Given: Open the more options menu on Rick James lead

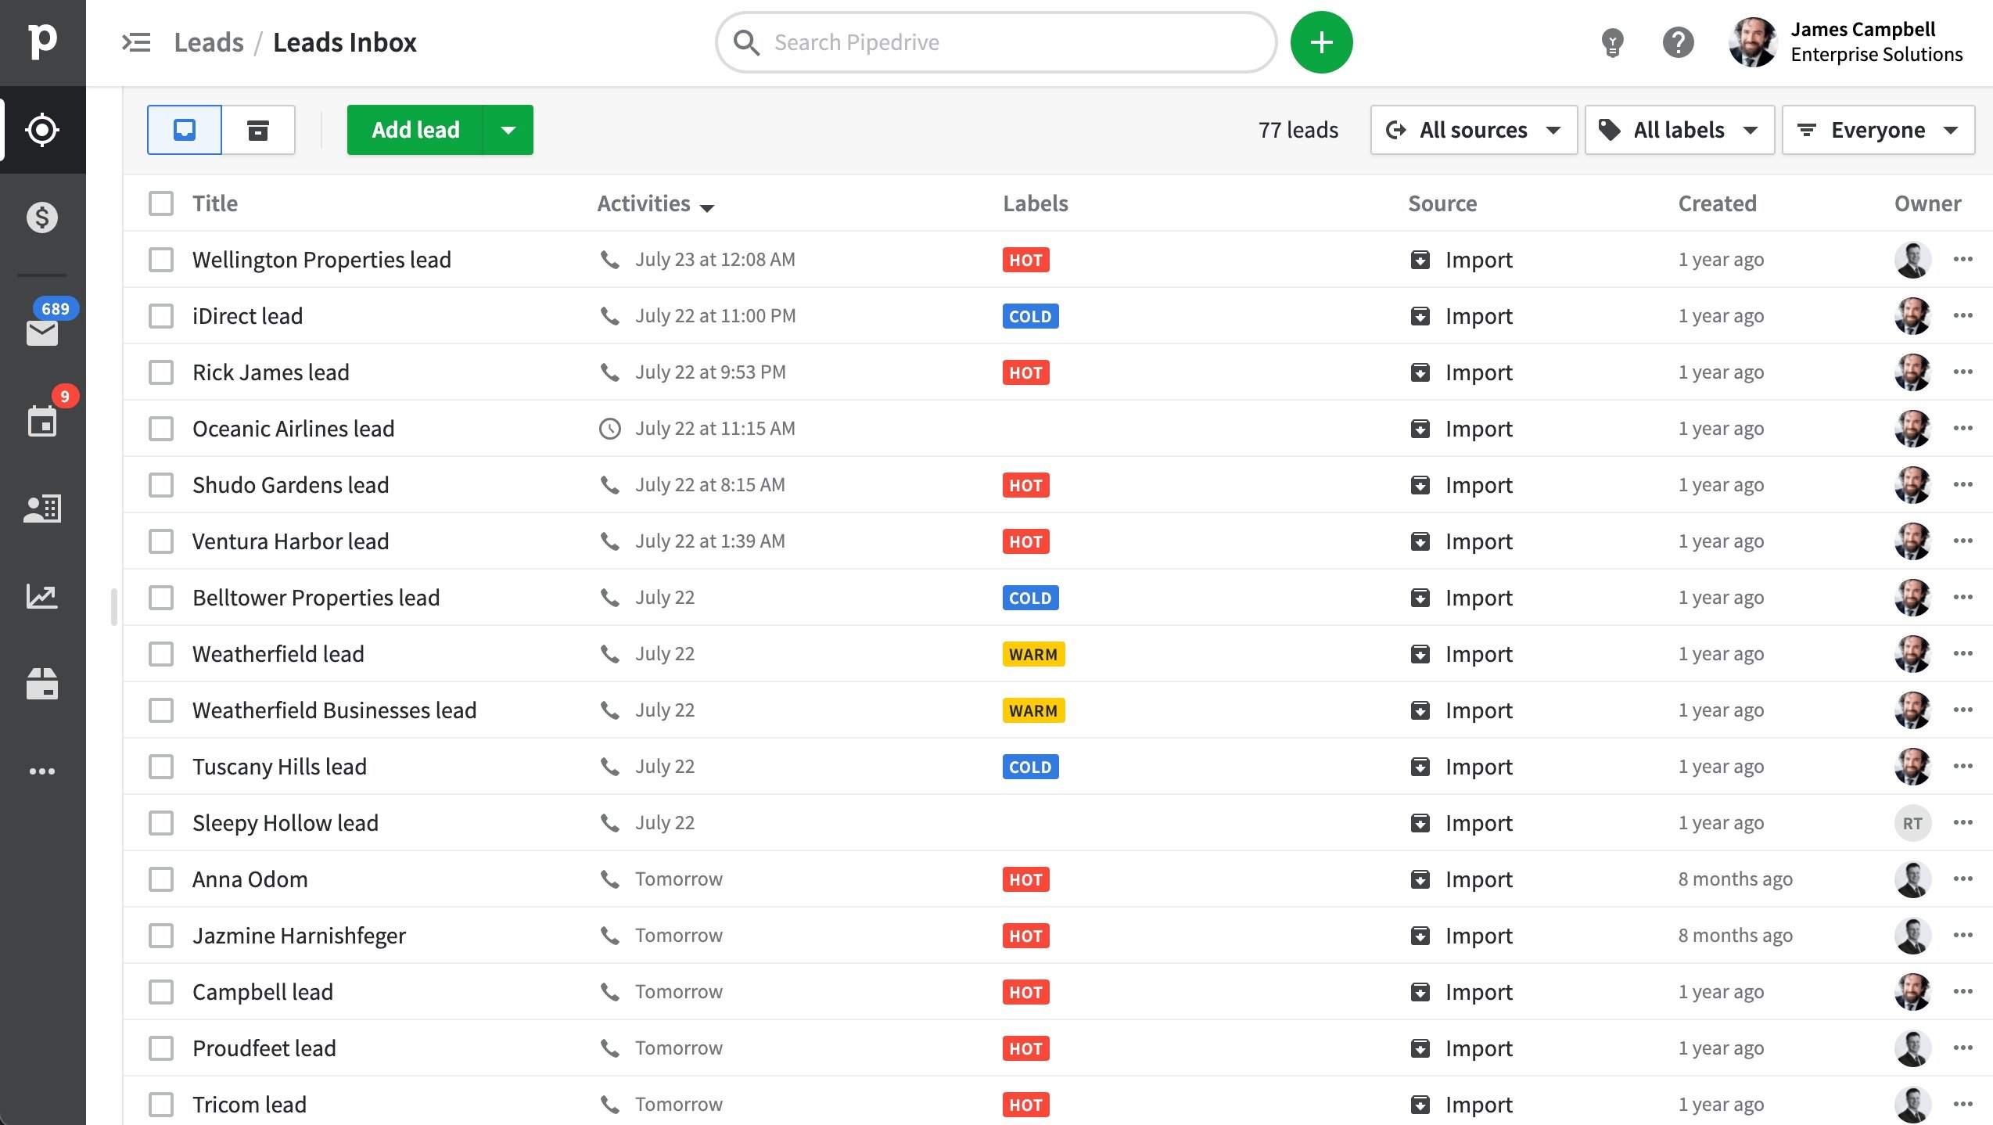Looking at the screenshot, I should pyautogui.click(x=1963, y=372).
